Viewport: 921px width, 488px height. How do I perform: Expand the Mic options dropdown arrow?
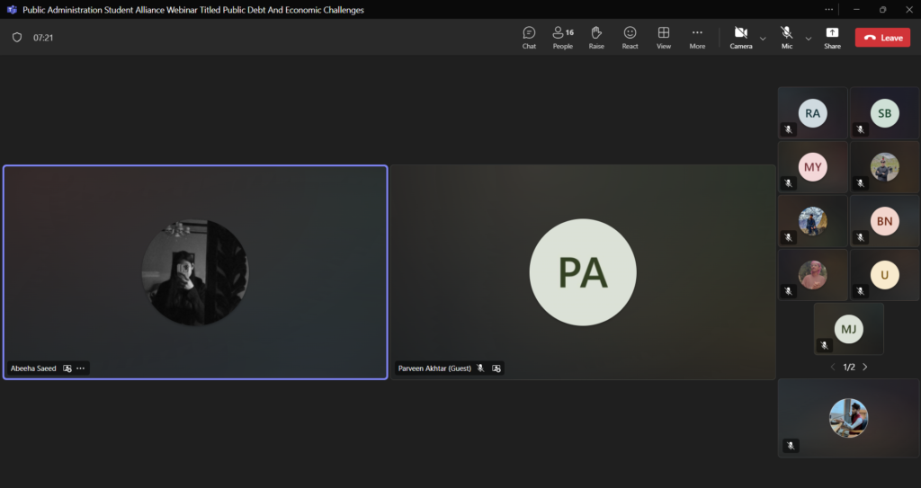coord(809,39)
